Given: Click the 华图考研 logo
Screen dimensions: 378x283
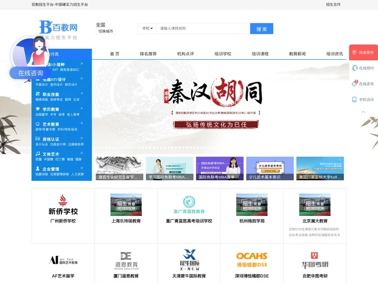Looking at the screenshot, I should [x=315, y=260].
